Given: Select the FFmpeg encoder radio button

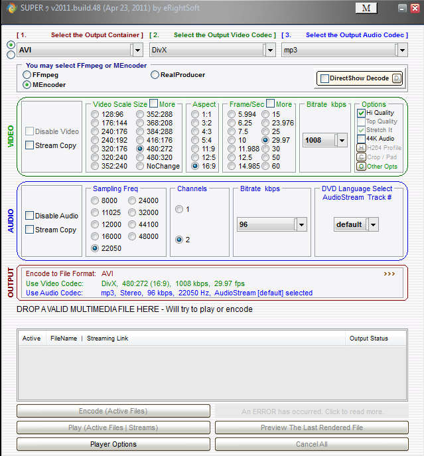Looking at the screenshot, I should (27, 75).
